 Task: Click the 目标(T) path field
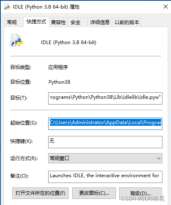[105, 98]
